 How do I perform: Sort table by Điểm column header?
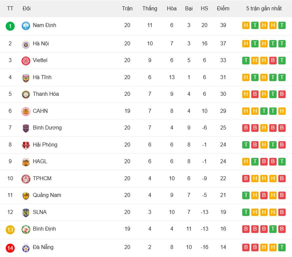pyautogui.click(x=223, y=9)
